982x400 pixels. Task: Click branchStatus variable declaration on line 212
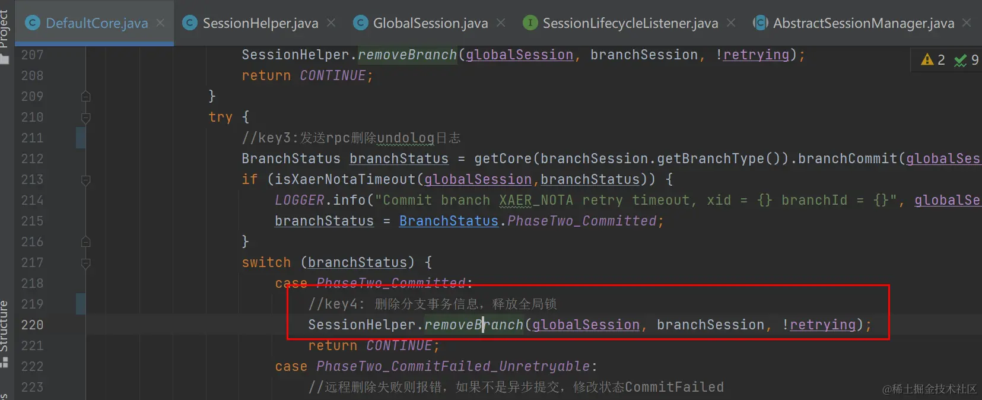(x=399, y=158)
